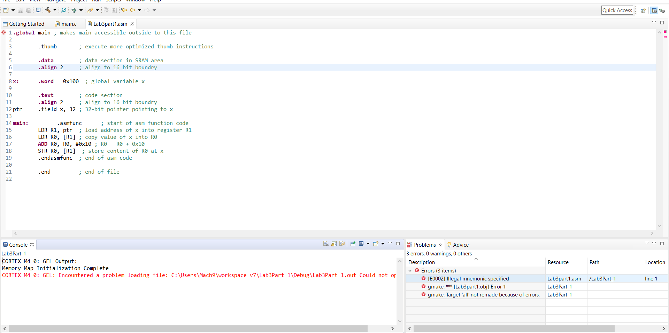Switch to the main.c editor tab
This screenshot has height=333, width=669.
[68, 24]
